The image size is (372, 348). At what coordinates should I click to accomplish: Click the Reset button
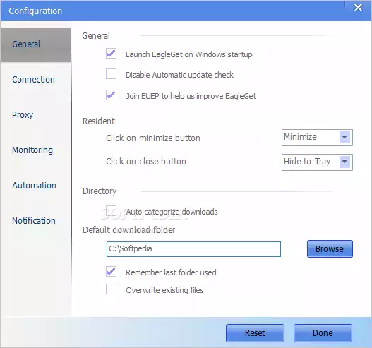coord(255,333)
